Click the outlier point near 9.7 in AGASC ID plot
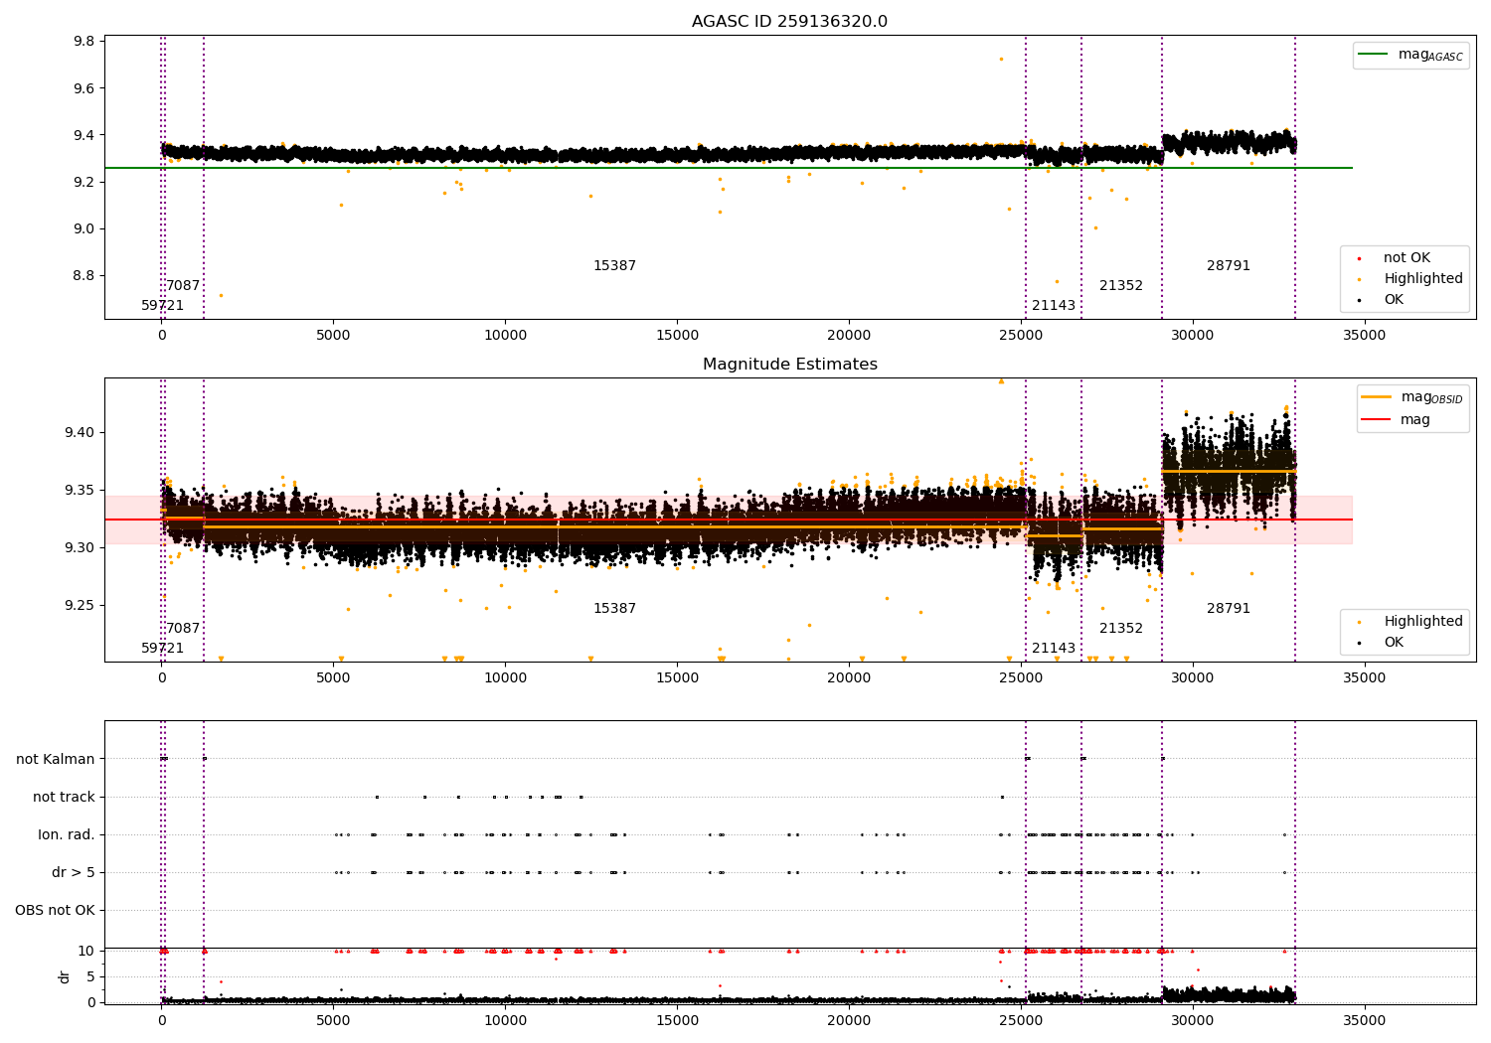The height and width of the screenshot is (1043, 1491). (x=1001, y=59)
